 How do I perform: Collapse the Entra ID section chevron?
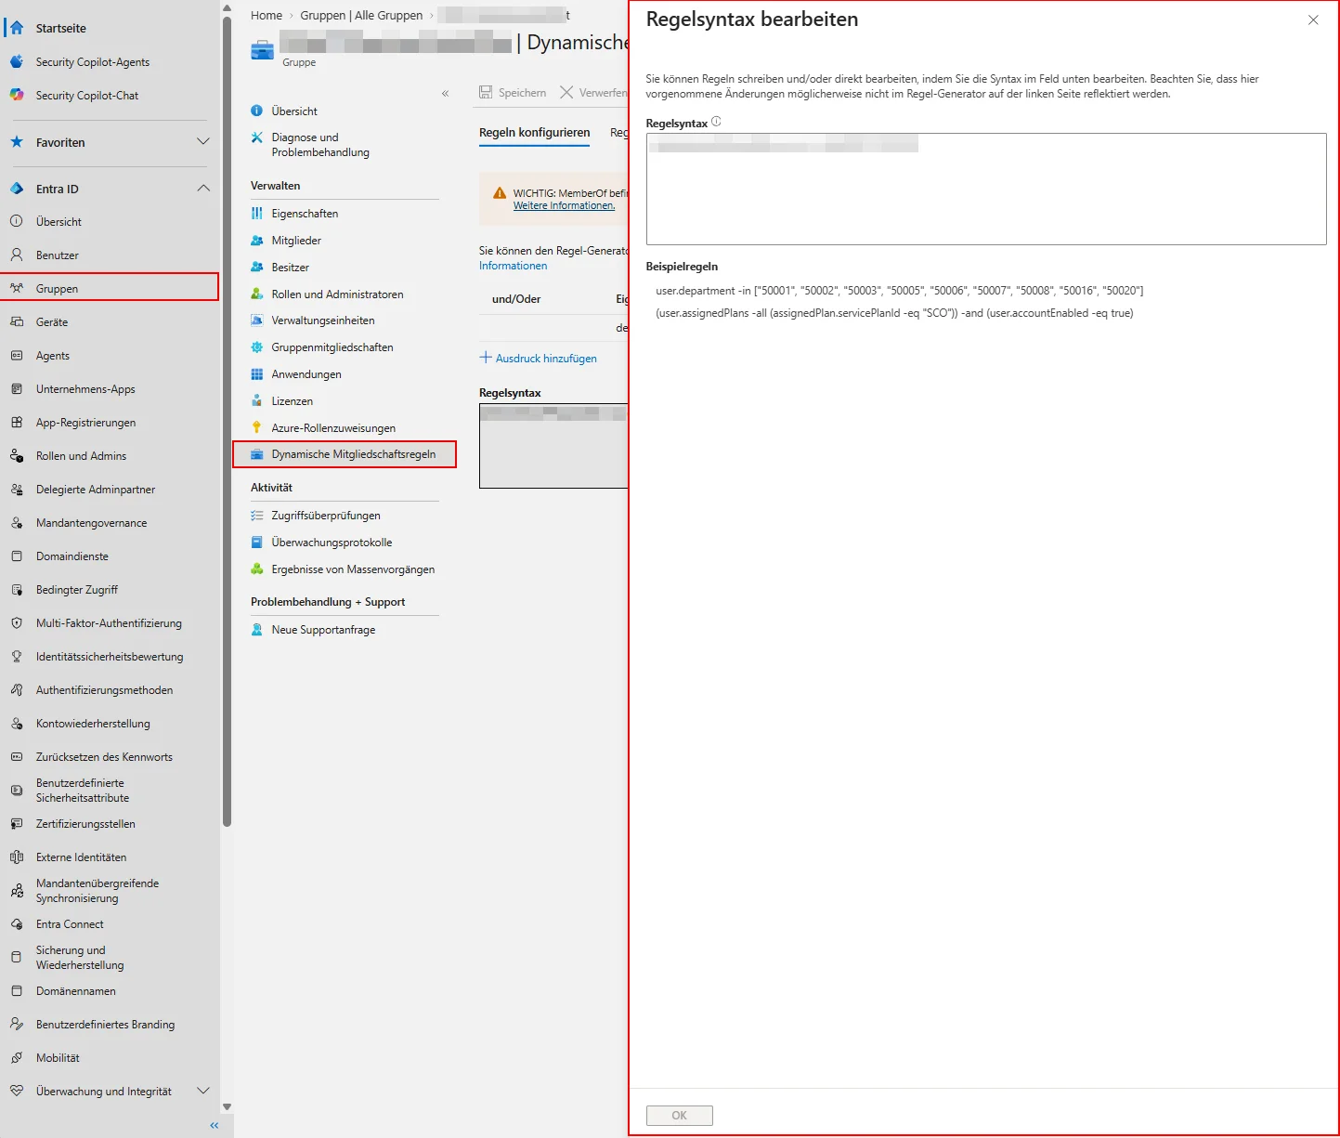coord(203,188)
